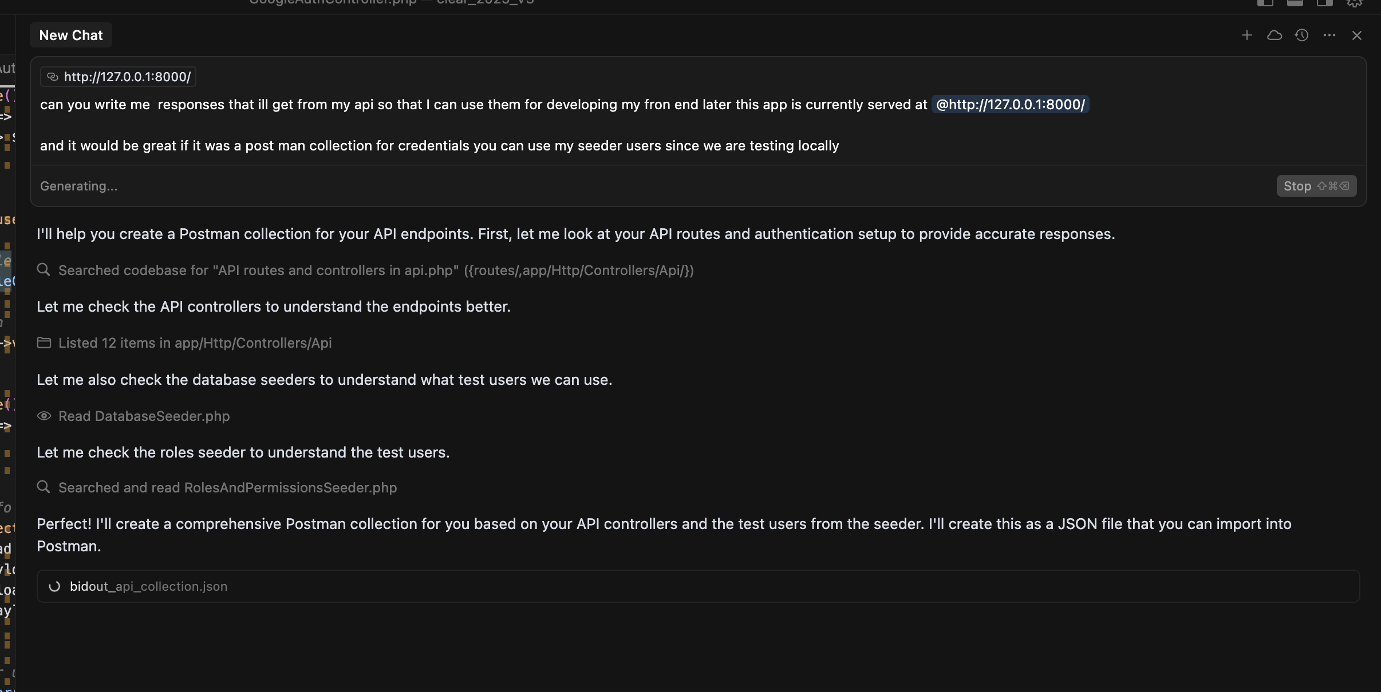Toggle the bottom panel layout icon
Viewport: 1381px width, 692px height.
coord(1295,3)
